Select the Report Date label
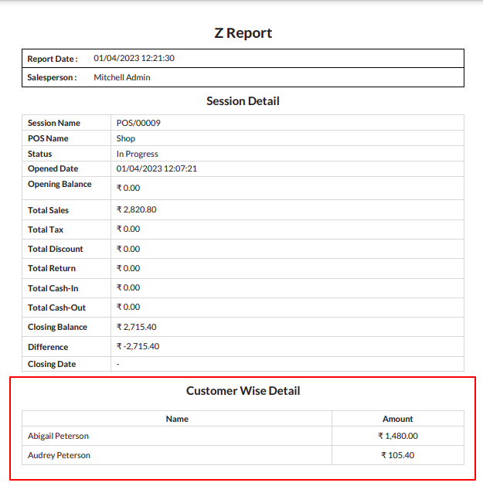 [x=53, y=59]
